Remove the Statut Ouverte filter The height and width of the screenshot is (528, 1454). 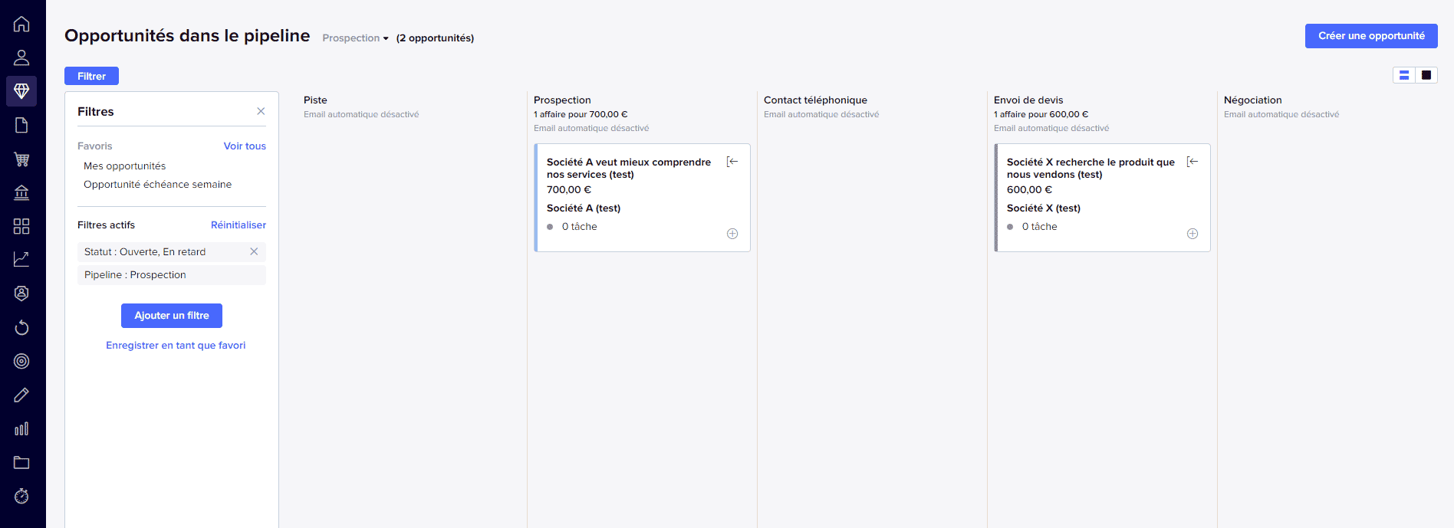[254, 251]
